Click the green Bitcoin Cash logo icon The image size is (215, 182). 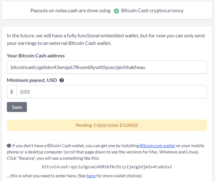click(x=116, y=11)
